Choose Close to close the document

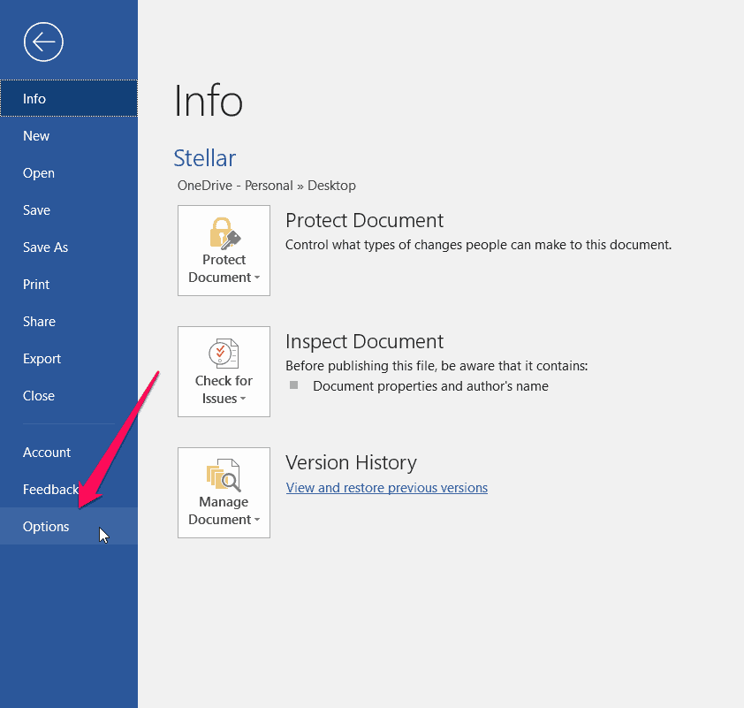(39, 396)
